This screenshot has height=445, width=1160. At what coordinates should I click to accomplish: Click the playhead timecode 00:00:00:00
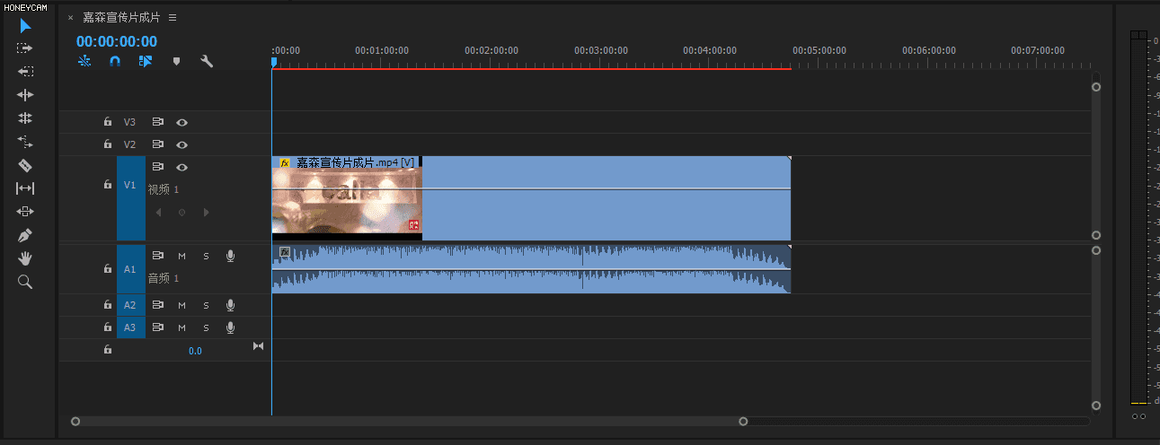pos(117,41)
